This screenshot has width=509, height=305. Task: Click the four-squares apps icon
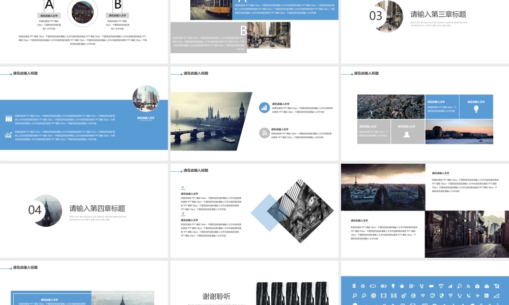412,286
